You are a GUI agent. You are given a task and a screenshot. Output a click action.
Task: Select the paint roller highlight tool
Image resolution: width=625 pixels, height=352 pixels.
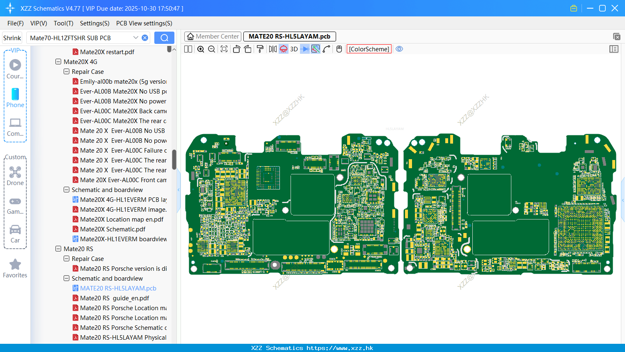pyautogui.click(x=260, y=49)
